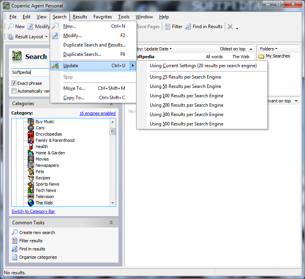
Task: Click the Organize categories icon
Action: pos(14,257)
